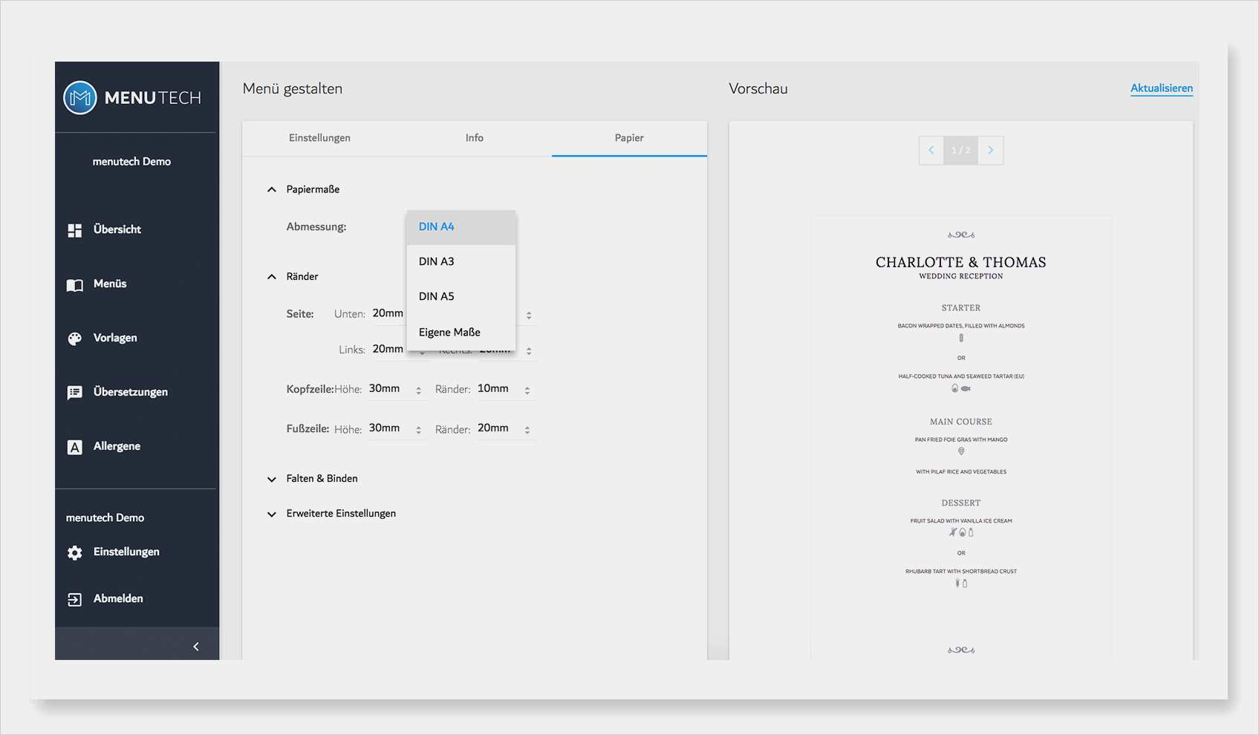Viewport: 1259px width, 735px height.
Task: Expand Erweiterte Einstellungen section
Action: click(272, 514)
